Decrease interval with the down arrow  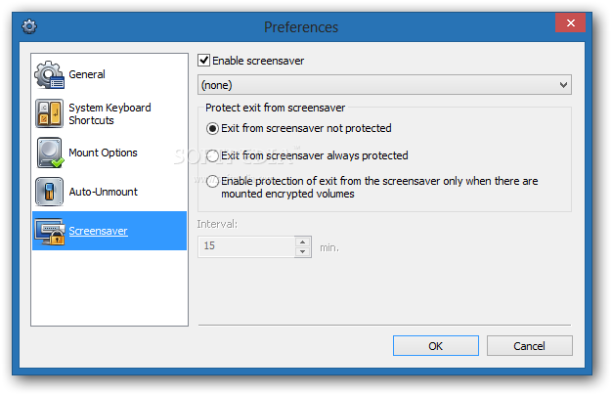302,251
